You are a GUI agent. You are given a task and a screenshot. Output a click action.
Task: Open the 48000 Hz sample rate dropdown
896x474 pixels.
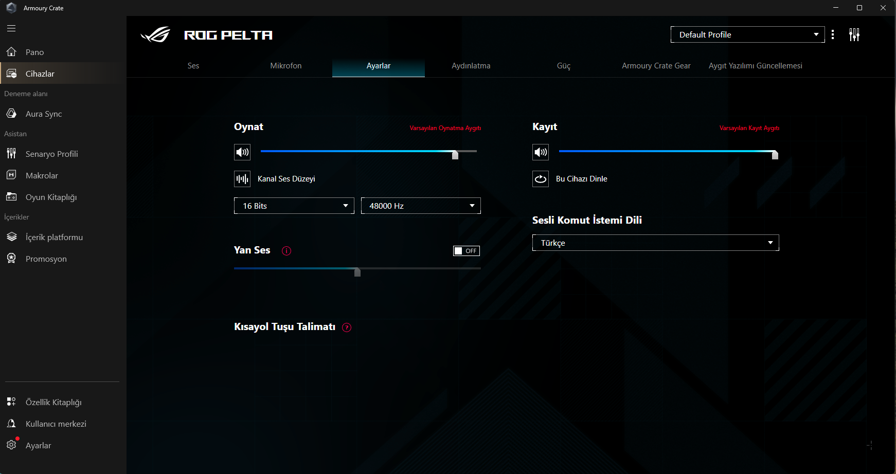[421, 206]
